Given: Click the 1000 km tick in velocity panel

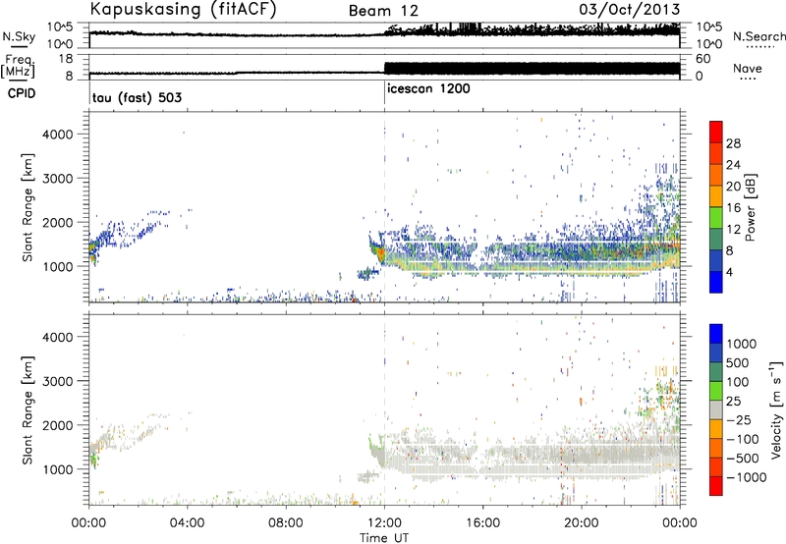Looking at the screenshot, I should tap(57, 469).
